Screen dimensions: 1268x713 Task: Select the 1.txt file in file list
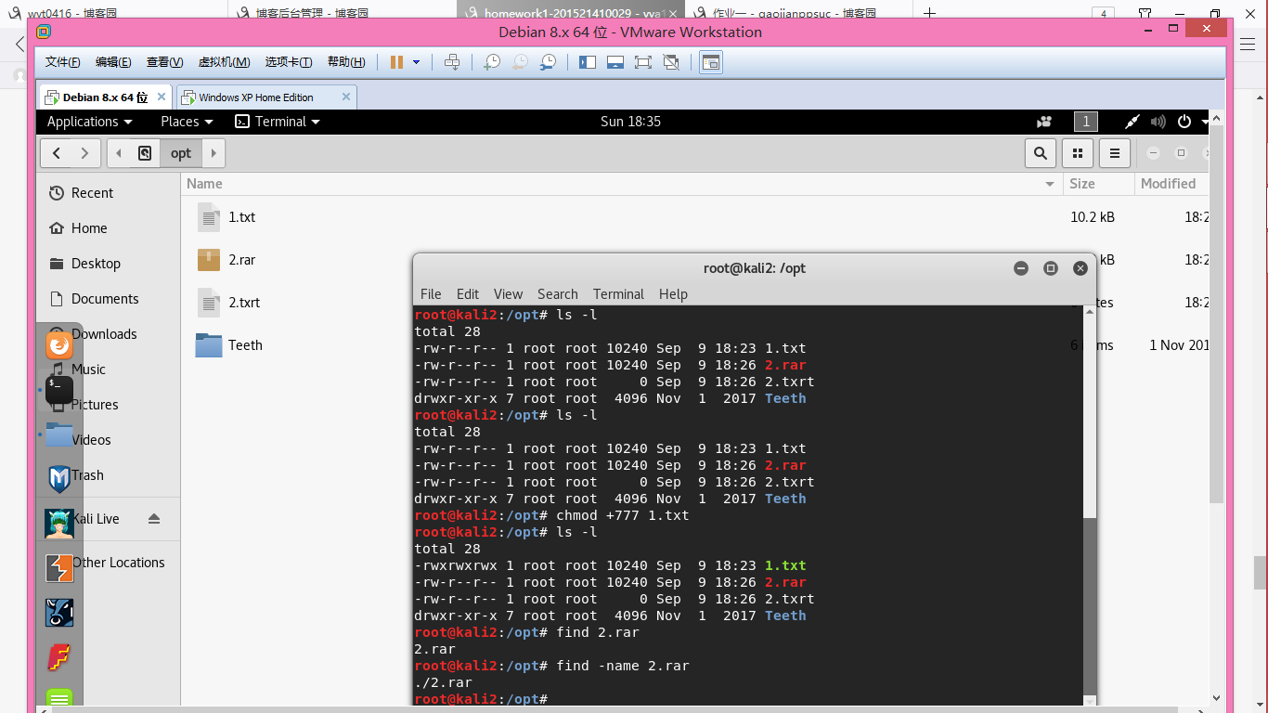pyautogui.click(x=242, y=217)
